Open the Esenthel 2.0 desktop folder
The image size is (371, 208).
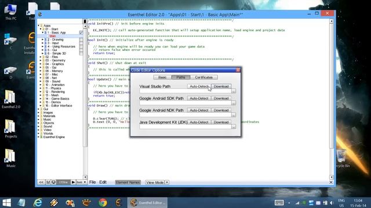[x=10, y=99]
